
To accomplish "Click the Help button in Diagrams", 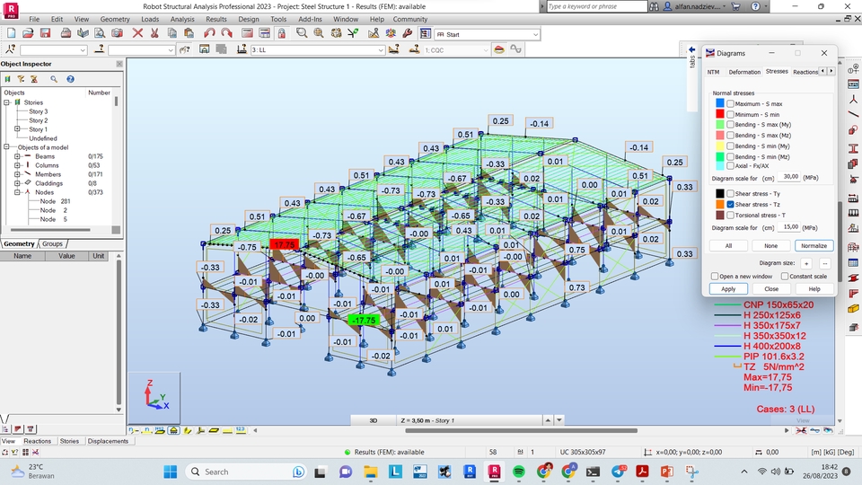I will (x=814, y=288).
